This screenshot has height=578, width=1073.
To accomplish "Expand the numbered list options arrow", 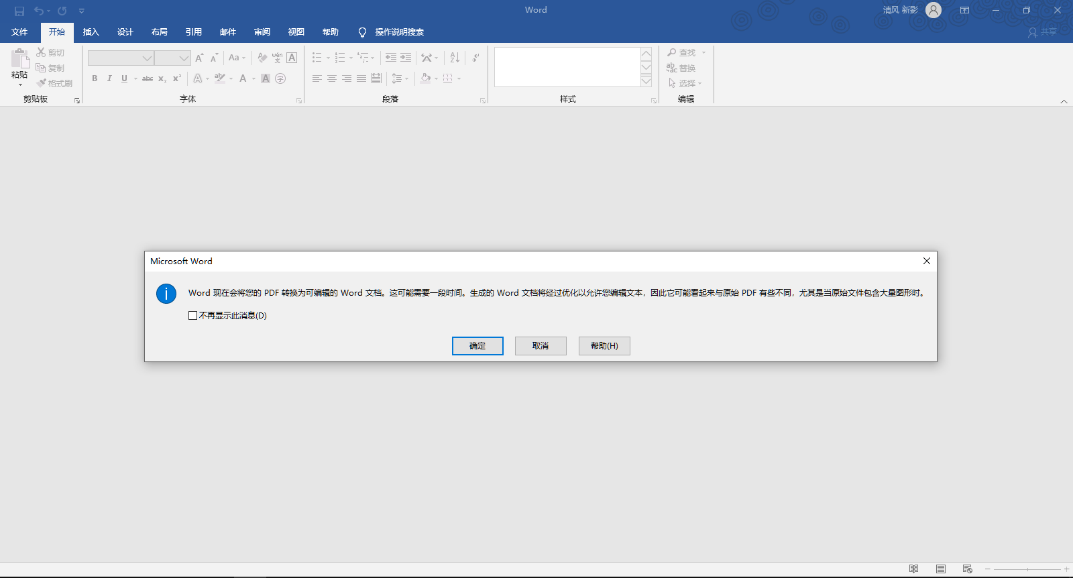I will [x=351, y=58].
